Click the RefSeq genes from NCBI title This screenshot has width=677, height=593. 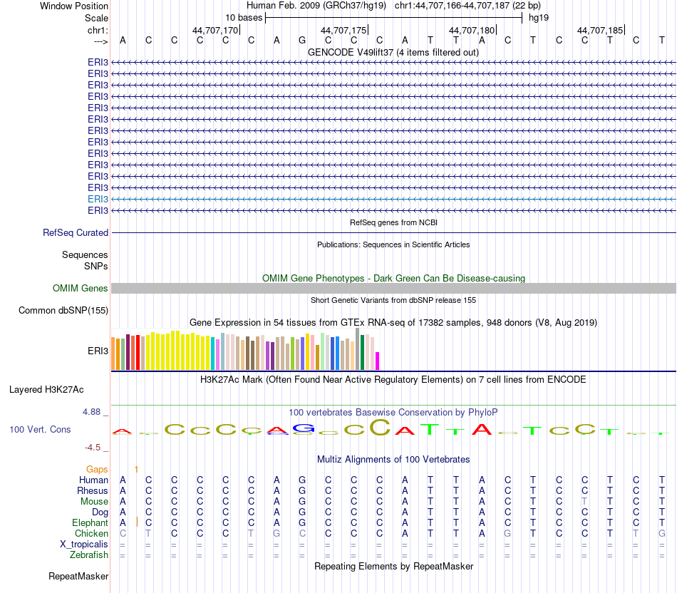393,222
